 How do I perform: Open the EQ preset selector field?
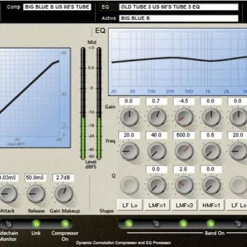(178, 7)
